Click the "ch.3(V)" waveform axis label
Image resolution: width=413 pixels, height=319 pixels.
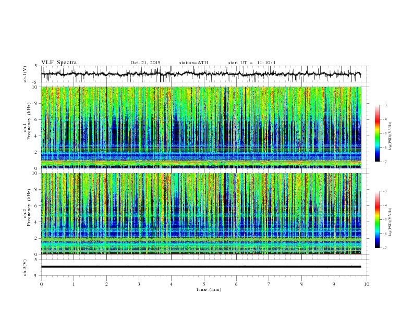pos(25,267)
